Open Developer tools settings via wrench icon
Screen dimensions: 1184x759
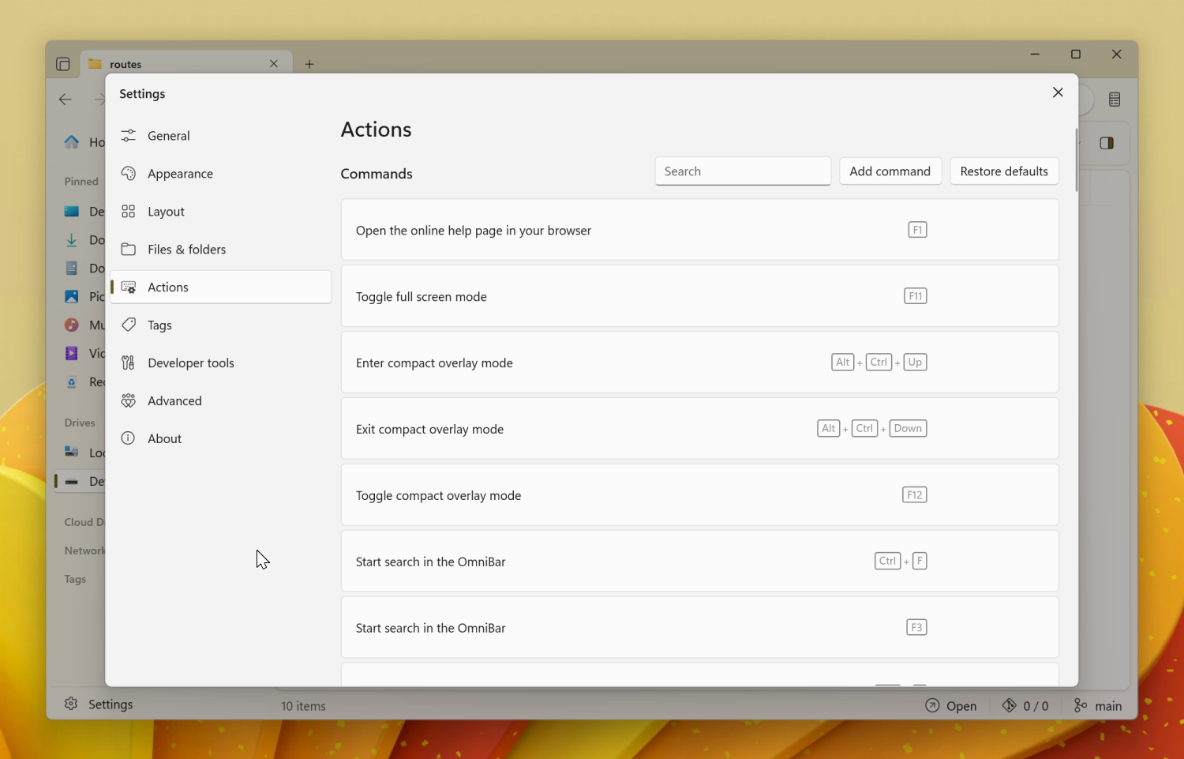coord(129,363)
